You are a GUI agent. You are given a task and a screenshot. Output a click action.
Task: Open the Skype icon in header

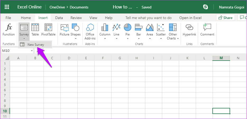(206, 7)
